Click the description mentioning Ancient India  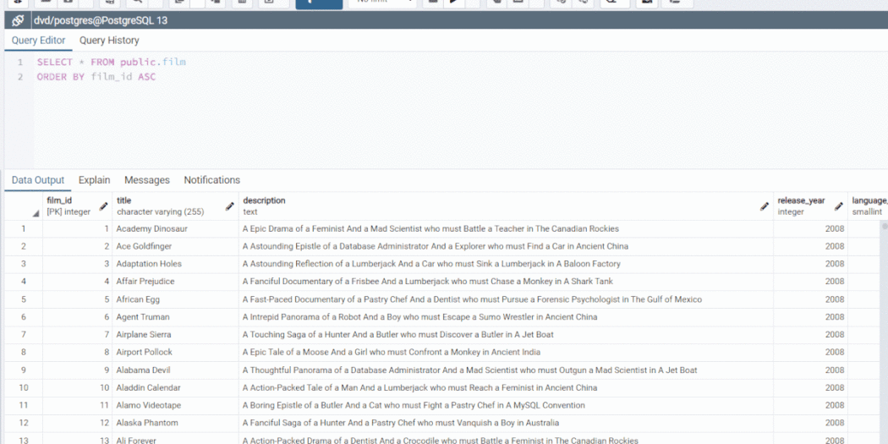tap(507, 353)
